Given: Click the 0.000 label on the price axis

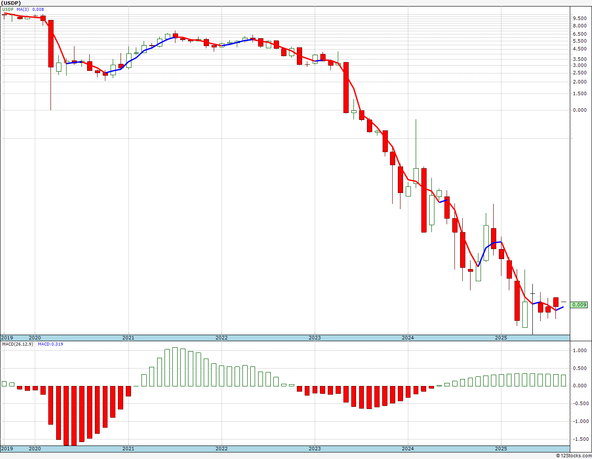Looking at the screenshot, I should click(x=580, y=110).
